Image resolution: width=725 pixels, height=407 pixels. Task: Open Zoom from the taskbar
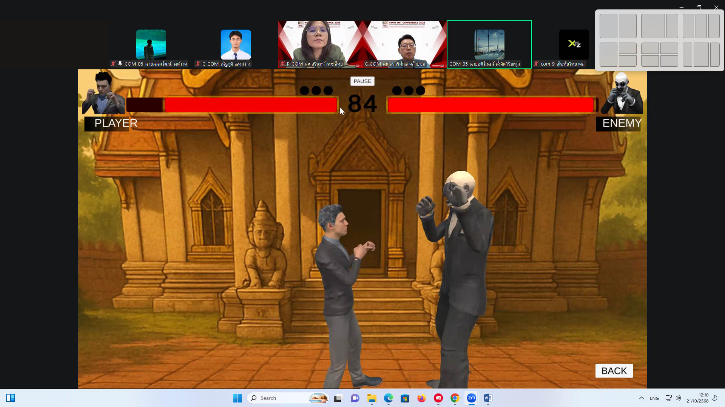pyautogui.click(x=471, y=398)
